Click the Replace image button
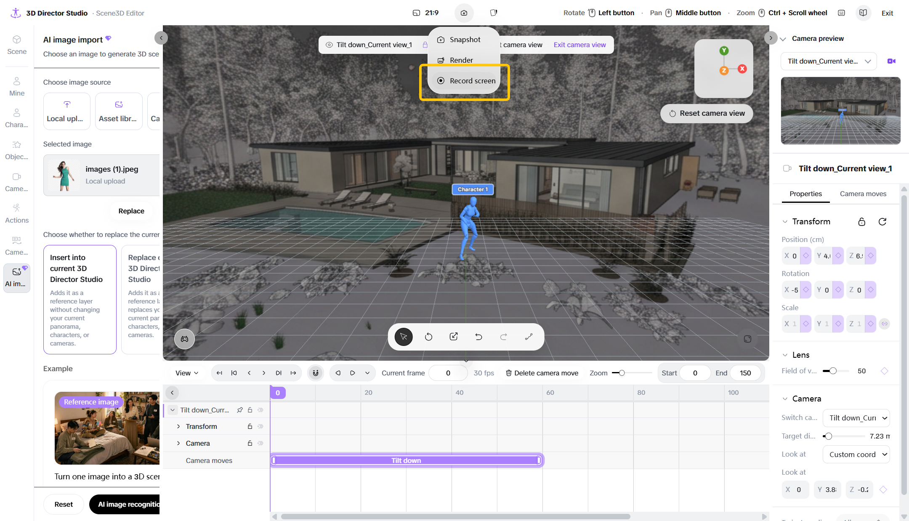909x521 pixels. tap(131, 211)
